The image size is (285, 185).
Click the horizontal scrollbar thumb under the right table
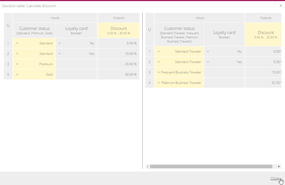211,166
